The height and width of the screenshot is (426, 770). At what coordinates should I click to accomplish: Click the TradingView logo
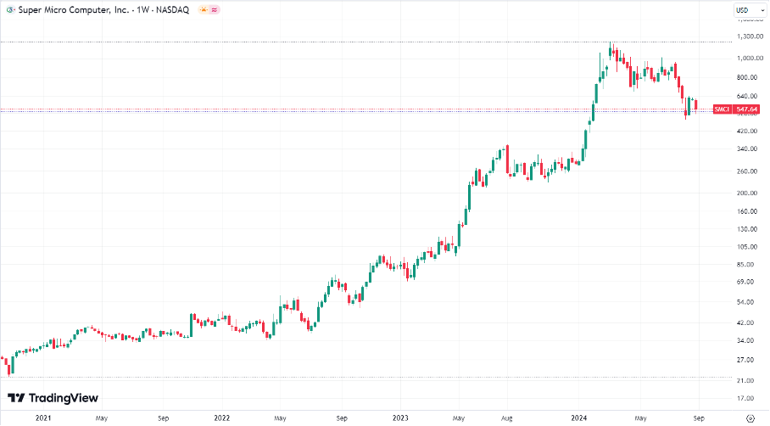53,397
